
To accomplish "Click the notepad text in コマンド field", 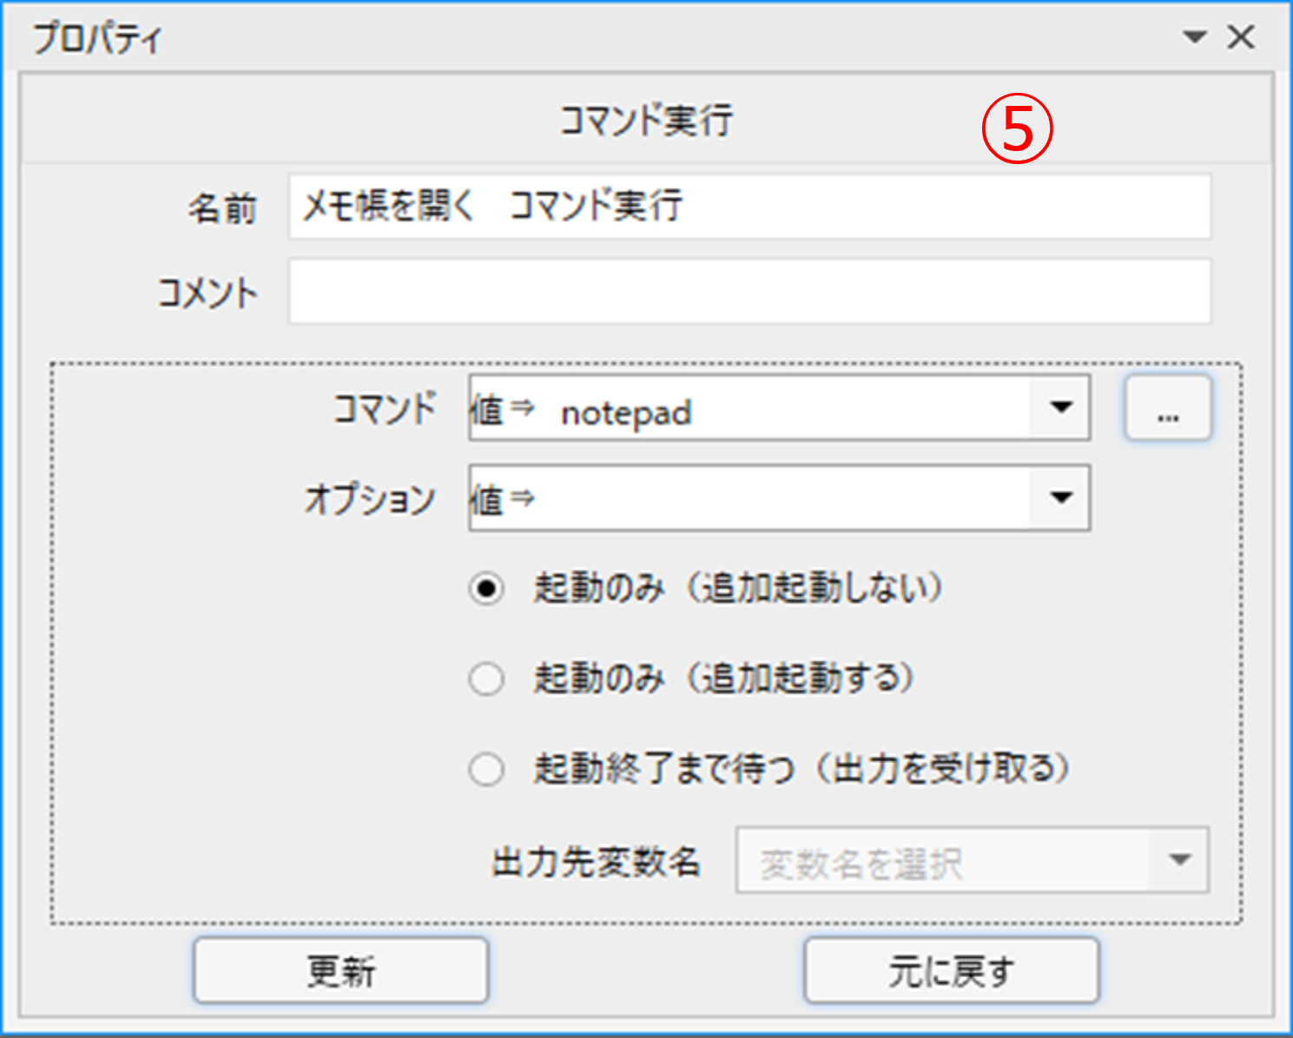I will 626,412.
